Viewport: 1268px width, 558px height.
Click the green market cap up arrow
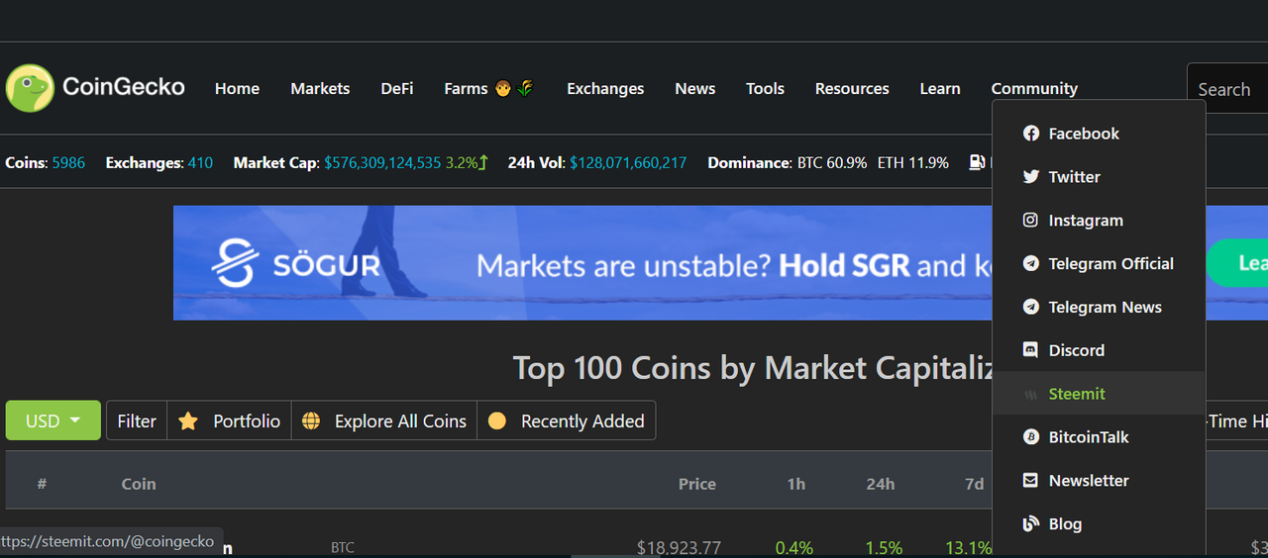(483, 162)
